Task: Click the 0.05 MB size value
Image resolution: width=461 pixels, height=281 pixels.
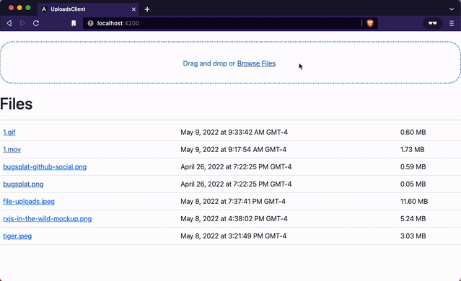Action: pyautogui.click(x=413, y=184)
